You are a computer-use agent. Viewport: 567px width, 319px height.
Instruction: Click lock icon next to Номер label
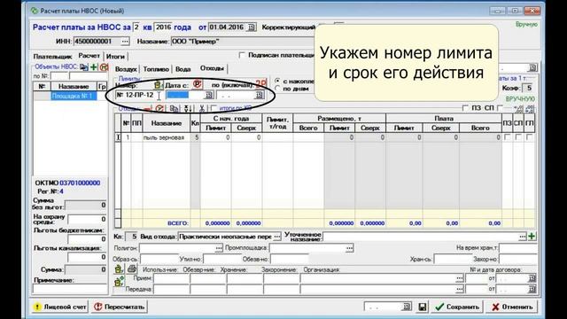click(x=158, y=85)
